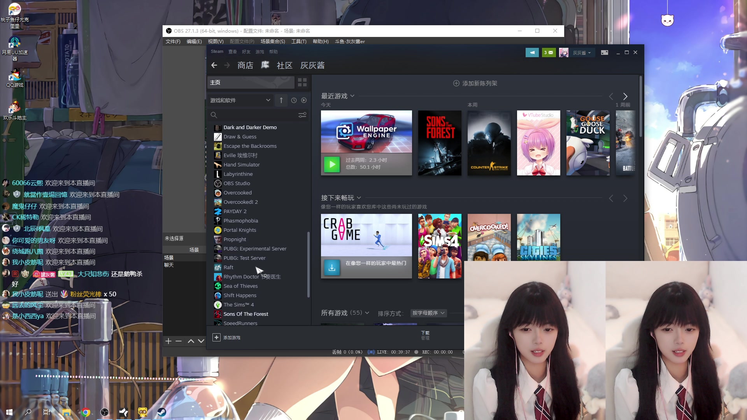Viewport: 747px width, 420px height.
Task: Open the Goose Goose Duck cover thumbnail
Action: (x=588, y=143)
